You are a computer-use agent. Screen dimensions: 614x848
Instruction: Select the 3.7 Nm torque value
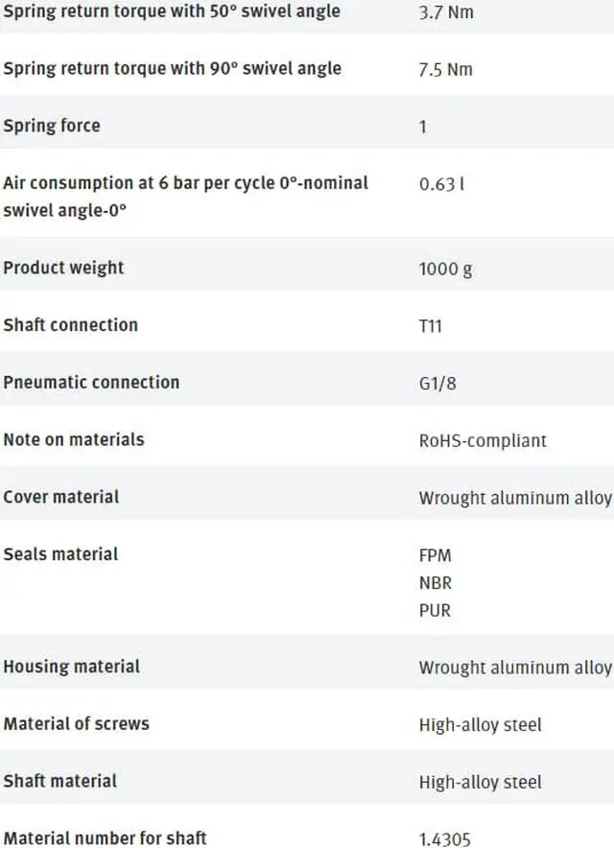pos(446,12)
